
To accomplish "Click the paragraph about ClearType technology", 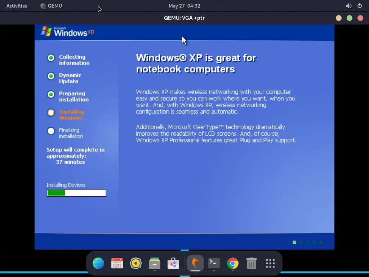I will pos(216,133).
